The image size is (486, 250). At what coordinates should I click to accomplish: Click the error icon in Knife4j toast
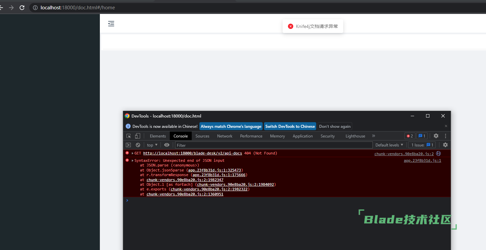click(291, 26)
